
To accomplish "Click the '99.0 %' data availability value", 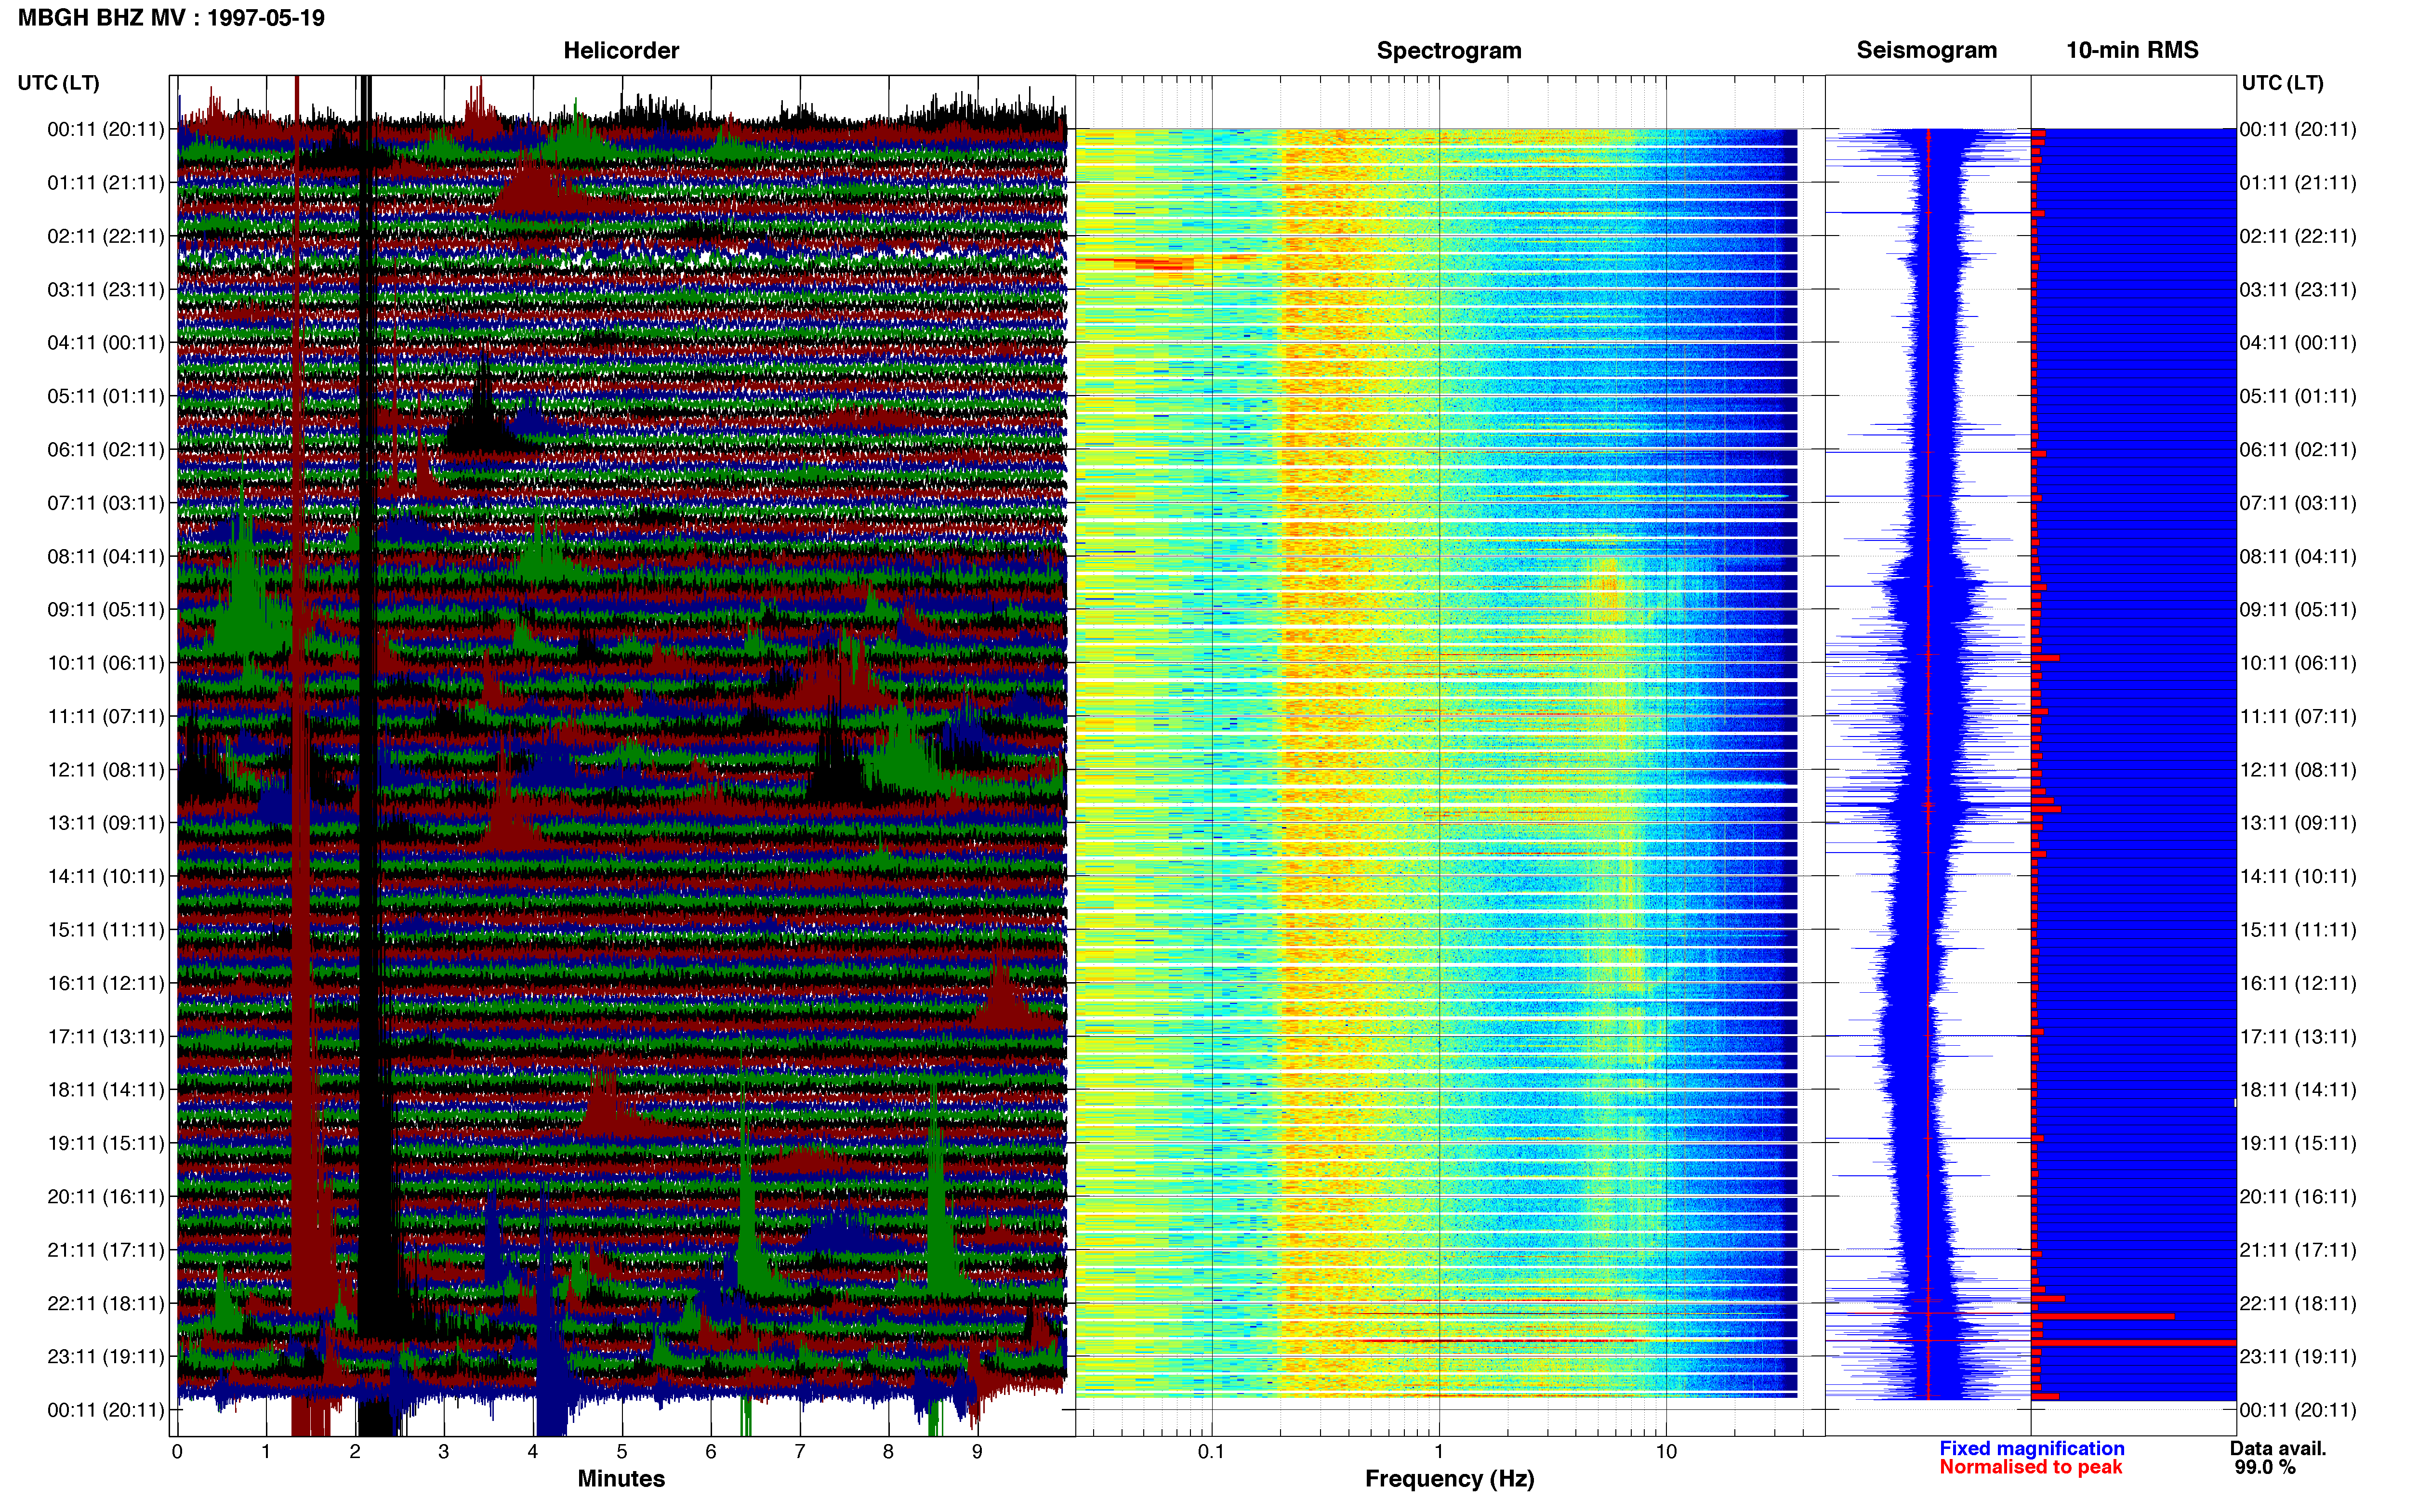I will click(2265, 1467).
